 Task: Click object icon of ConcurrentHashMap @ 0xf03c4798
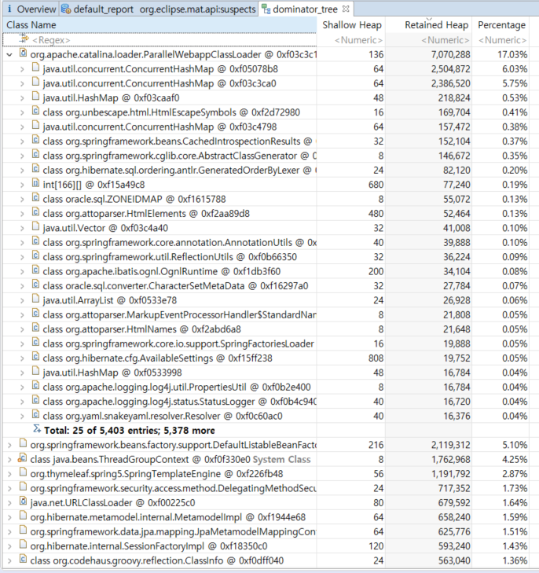tap(35, 126)
